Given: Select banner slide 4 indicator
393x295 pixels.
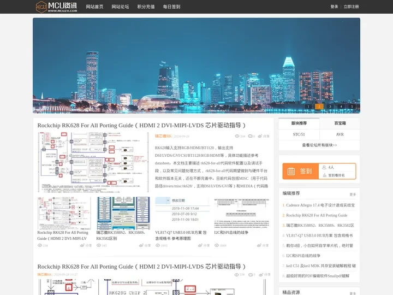Looking at the screenshot, I should pyautogui.click(x=341, y=107).
